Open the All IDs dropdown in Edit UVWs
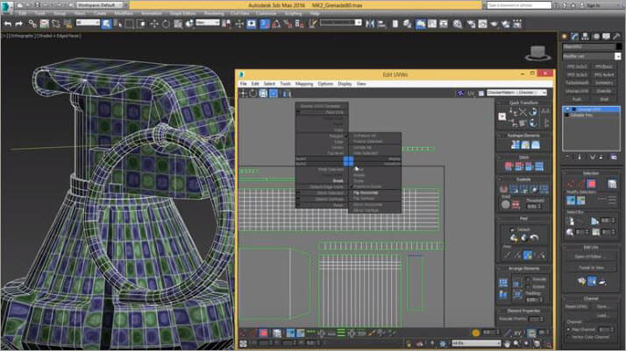The image size is (626, 351). coord(476,343)
